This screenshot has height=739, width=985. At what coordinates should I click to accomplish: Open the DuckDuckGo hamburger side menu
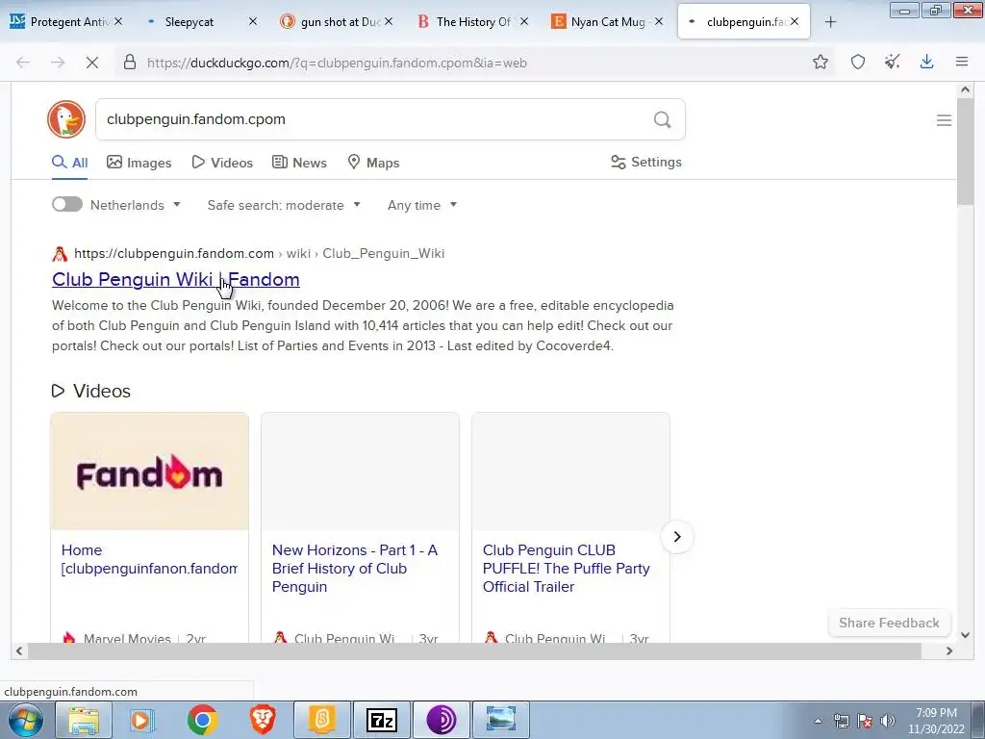click(x=944, y=120)
